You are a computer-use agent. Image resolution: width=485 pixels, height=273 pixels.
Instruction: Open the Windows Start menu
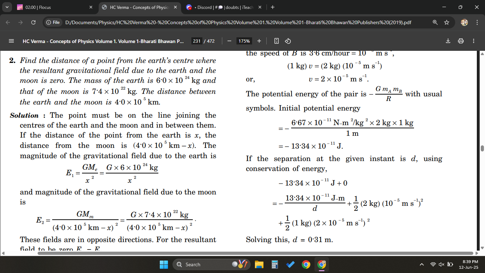[164, 264]
